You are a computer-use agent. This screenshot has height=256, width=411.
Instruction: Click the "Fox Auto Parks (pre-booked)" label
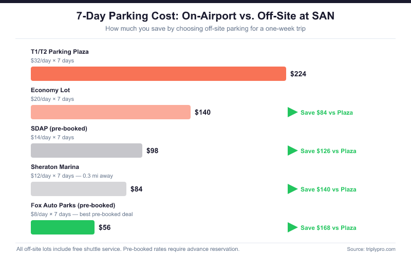coord(73,205)
